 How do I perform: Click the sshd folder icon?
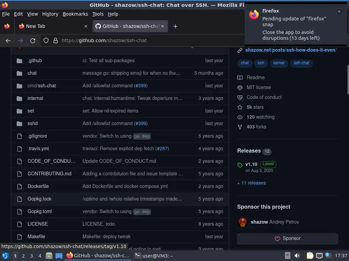pyautogui.click(x=19, y=124)
